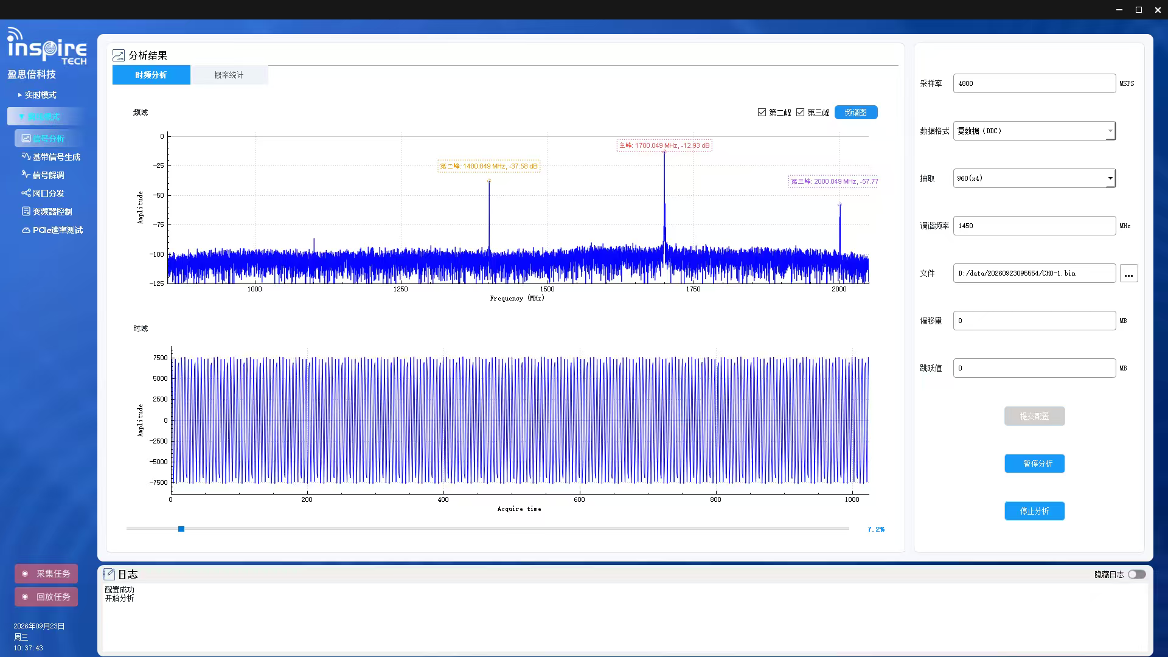
Task: Toggle the 隐藏日志 switch
Action: point(1136,574)
